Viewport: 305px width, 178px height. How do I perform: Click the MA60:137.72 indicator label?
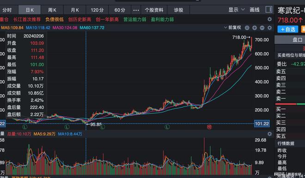[x=92, y=28]
